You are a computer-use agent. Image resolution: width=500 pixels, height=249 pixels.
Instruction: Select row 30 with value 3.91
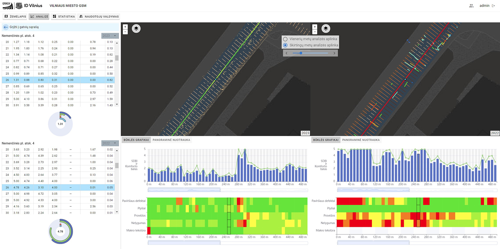click(x=57, y=105)
